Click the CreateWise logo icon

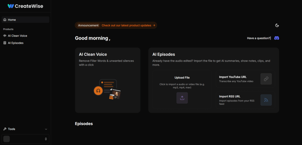(x=11, y=6)
